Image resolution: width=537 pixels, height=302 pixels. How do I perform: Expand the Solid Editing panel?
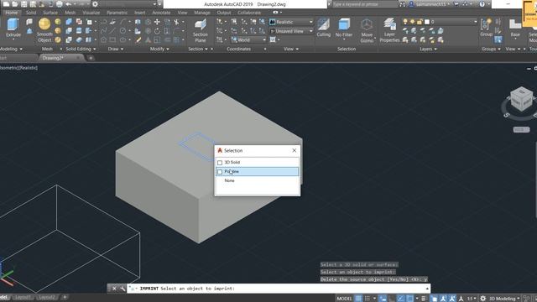pos(81,49)
